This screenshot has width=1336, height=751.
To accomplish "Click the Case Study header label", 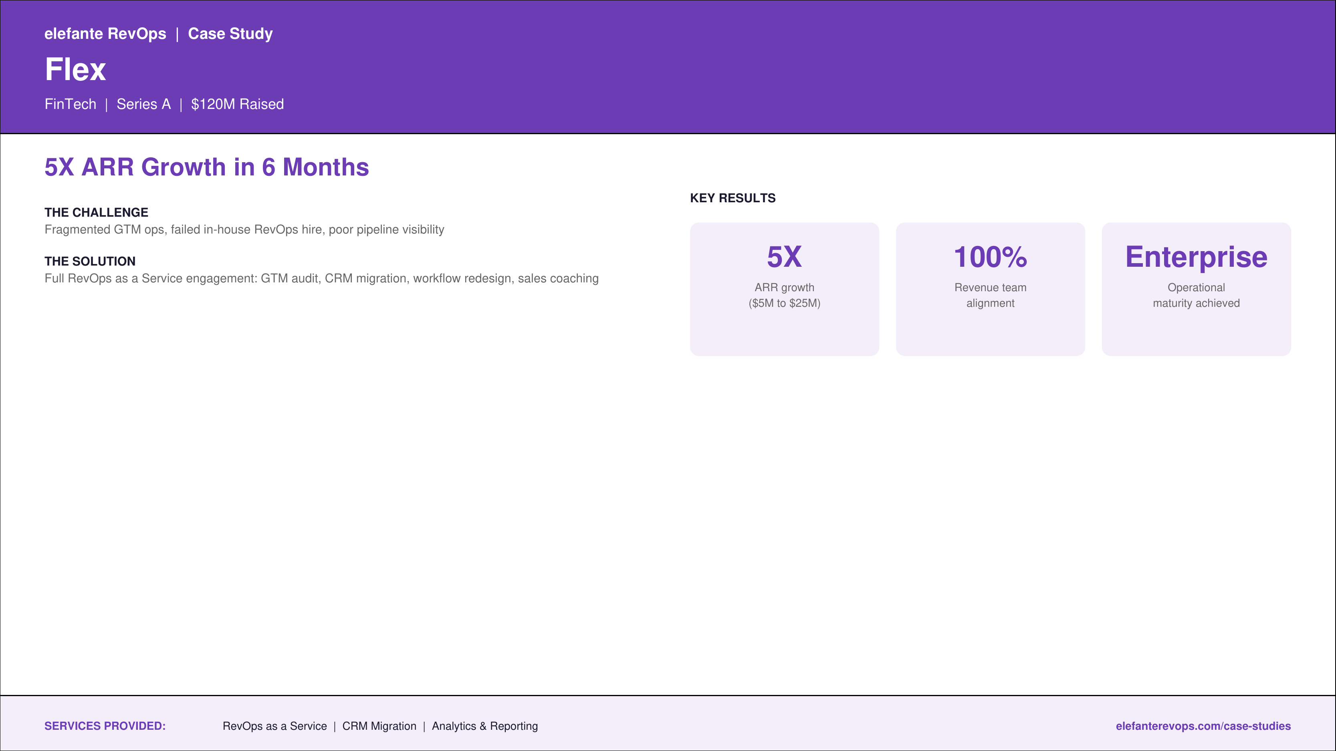I will [x=230, y=34].
